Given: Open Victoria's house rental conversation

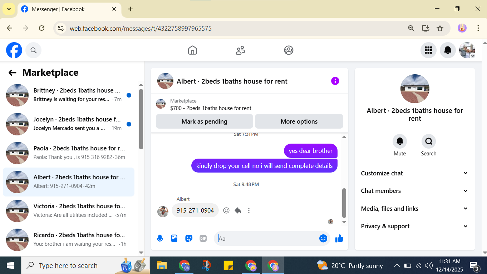Looking at the screenshot, I should (x=69, y=211).
